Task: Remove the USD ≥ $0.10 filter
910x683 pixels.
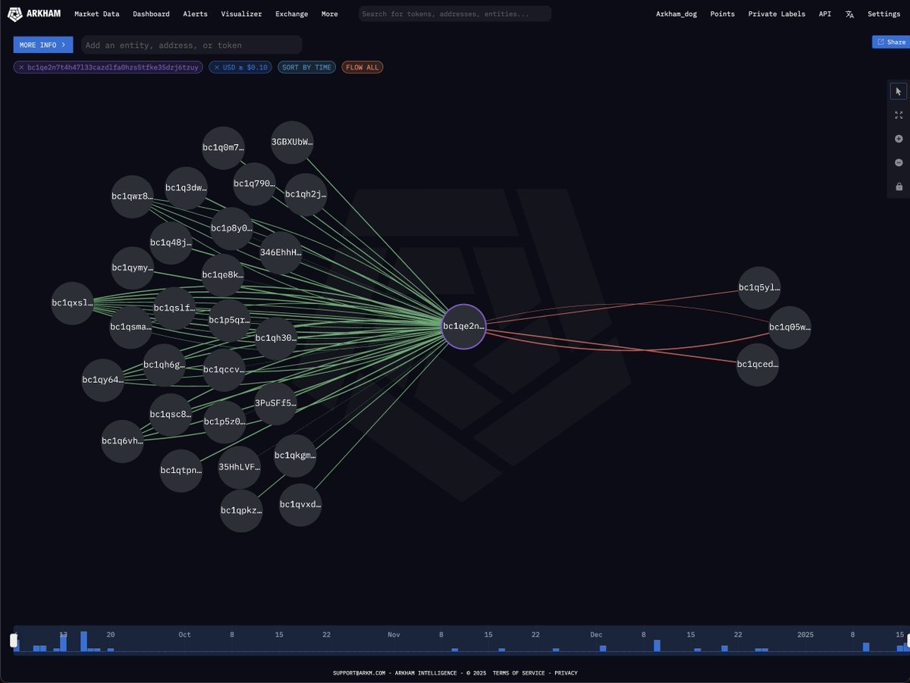Action: pos(217,67)
